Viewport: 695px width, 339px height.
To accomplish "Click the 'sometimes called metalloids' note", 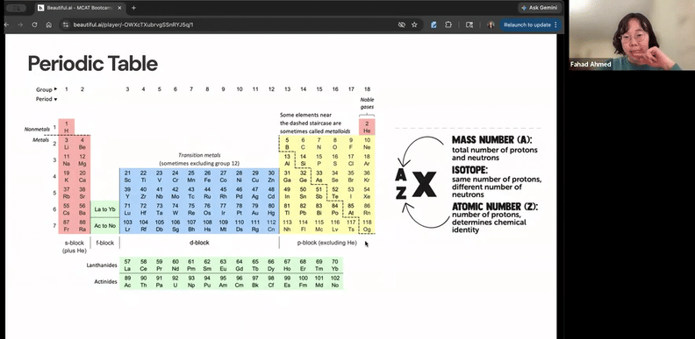I will tap(315, 131).
